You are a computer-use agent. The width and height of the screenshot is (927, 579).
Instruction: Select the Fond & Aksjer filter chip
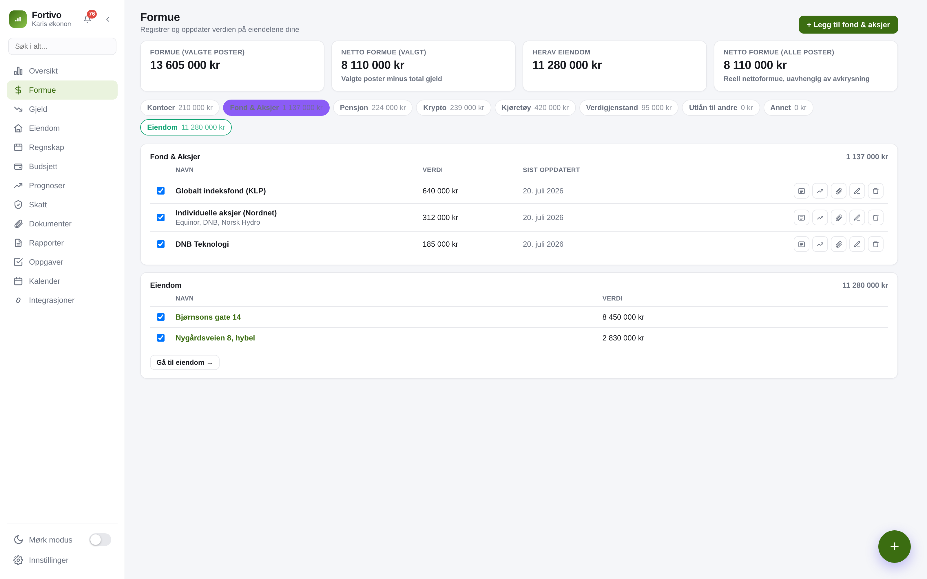coord(276,108)
